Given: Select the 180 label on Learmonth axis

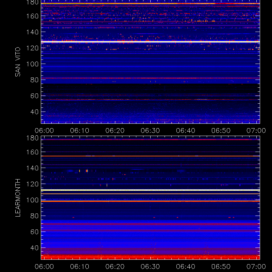Looking at the screenshot, I should click(32, 138).
